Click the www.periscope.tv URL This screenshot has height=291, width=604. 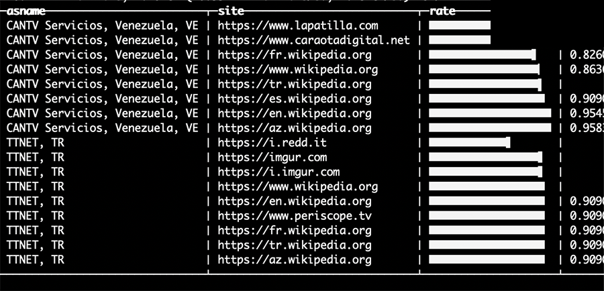295,216
